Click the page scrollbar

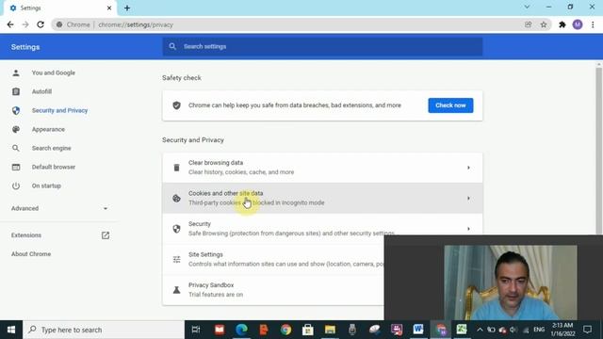tap(598, 150)
